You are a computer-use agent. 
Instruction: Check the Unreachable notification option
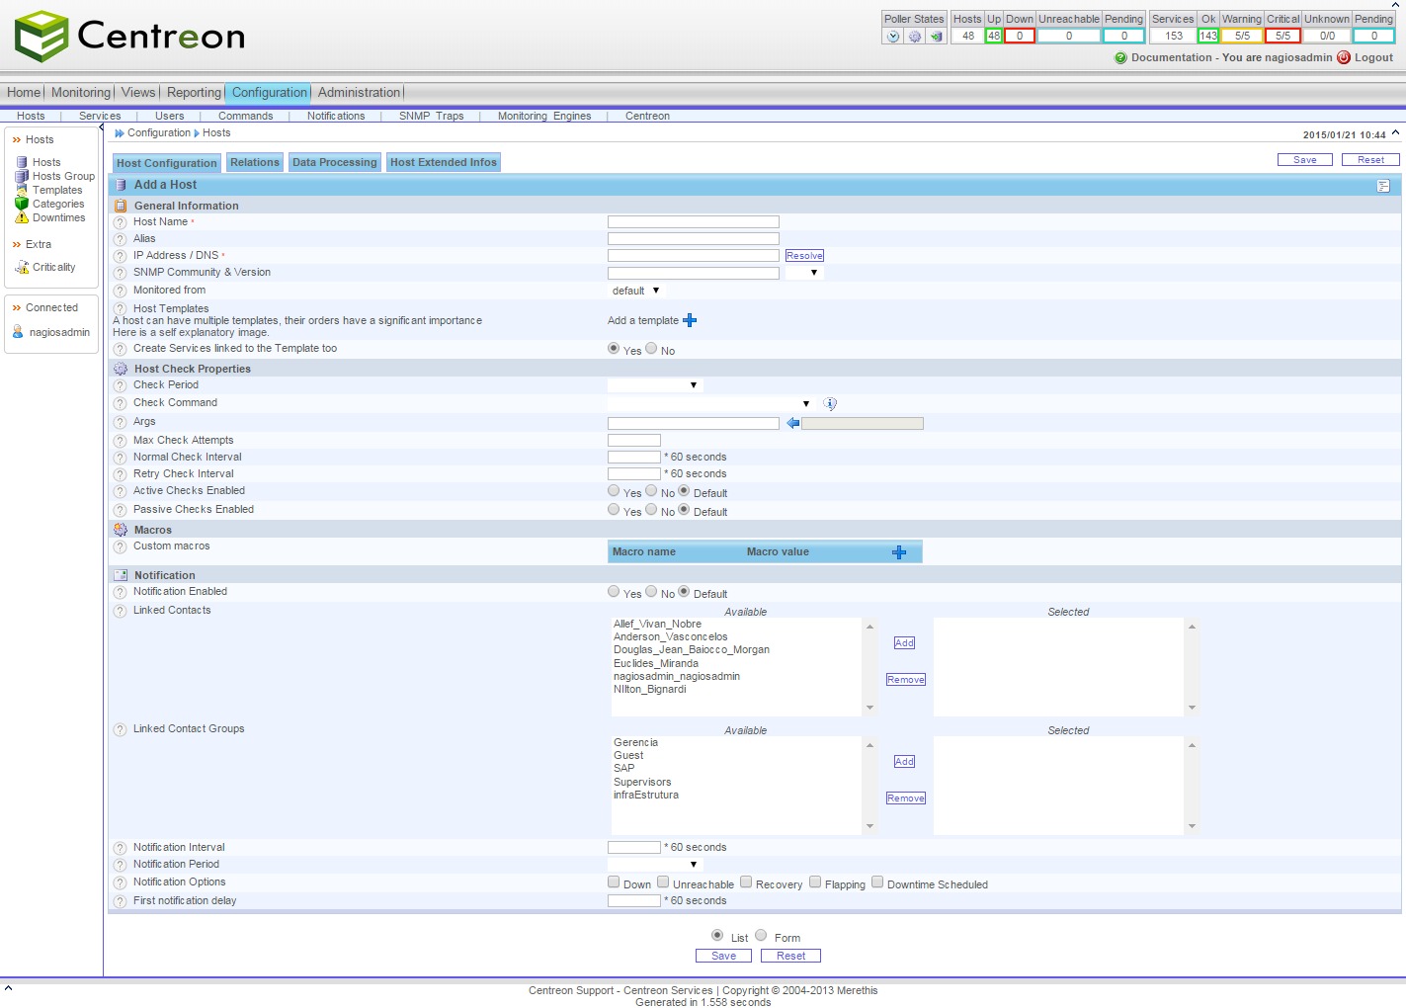point(663,882)
